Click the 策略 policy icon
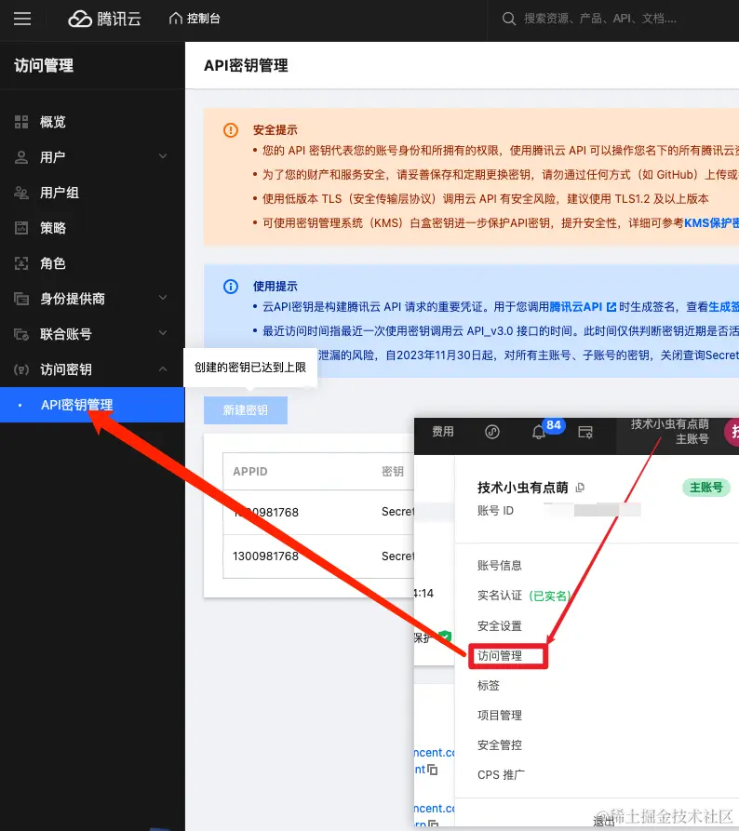 (21, 228)
